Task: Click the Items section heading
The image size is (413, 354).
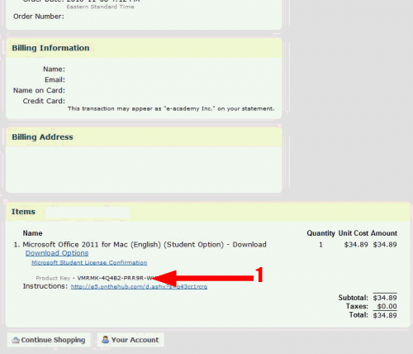Action: [x=23, y=212]
